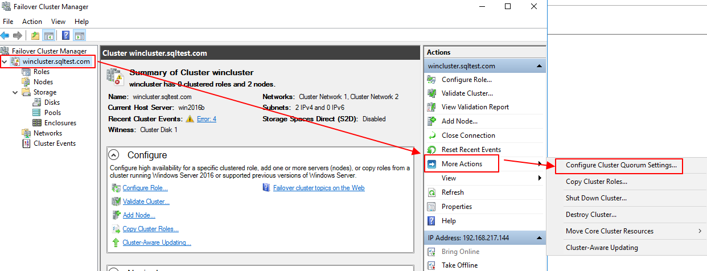
Task: Open the Help menu in menu bar
Action: coord(81,22)
